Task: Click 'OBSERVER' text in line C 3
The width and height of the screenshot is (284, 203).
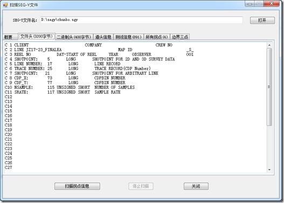Action: pos(141,54)
